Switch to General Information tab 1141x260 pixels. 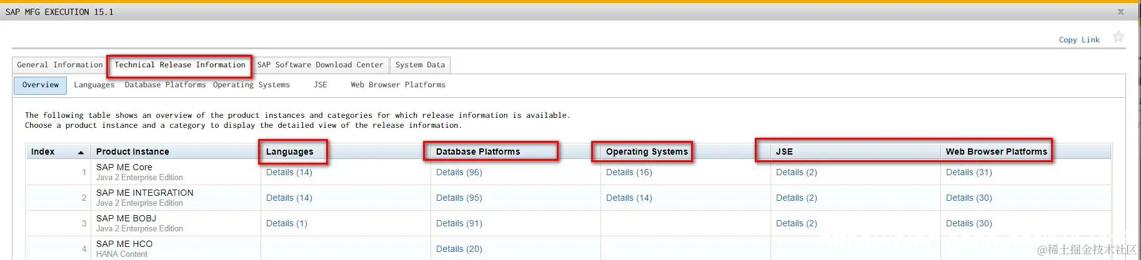59,65
